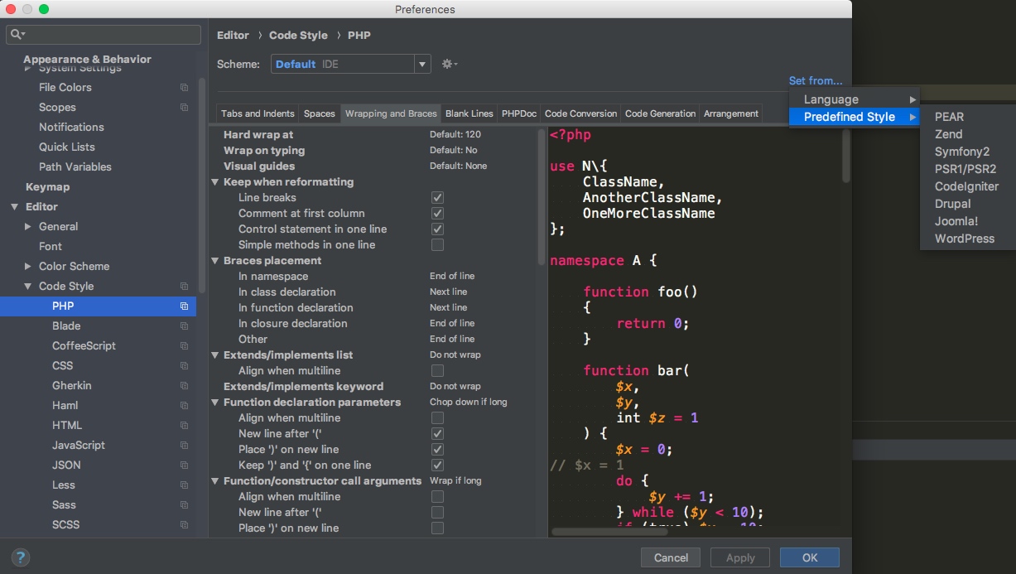The height and width of the screenshot is (574, 1016).
Task: Collapse Keep when reformatting section
Action: [x=215, y=181]
